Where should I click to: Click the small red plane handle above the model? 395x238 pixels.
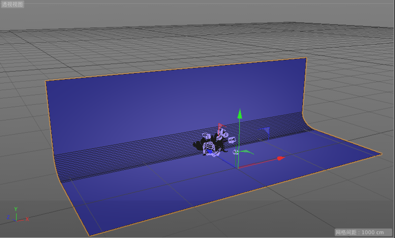pyautogui.click(x=221, y=126)
